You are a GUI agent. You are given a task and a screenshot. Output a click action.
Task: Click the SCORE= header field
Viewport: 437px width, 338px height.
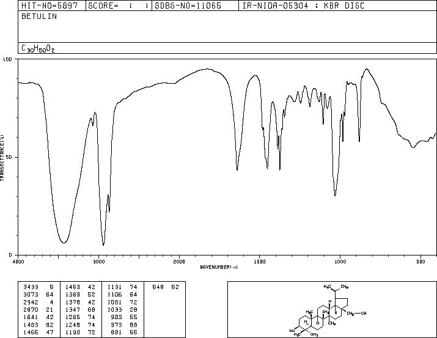pos(119,6)
